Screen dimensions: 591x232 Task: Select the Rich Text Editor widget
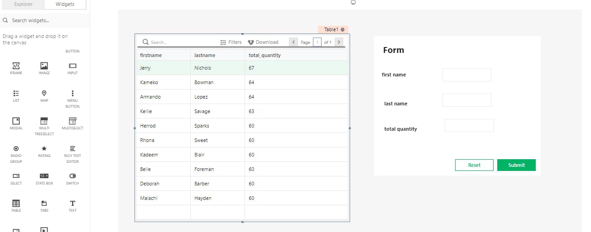(x=72, y=148)
